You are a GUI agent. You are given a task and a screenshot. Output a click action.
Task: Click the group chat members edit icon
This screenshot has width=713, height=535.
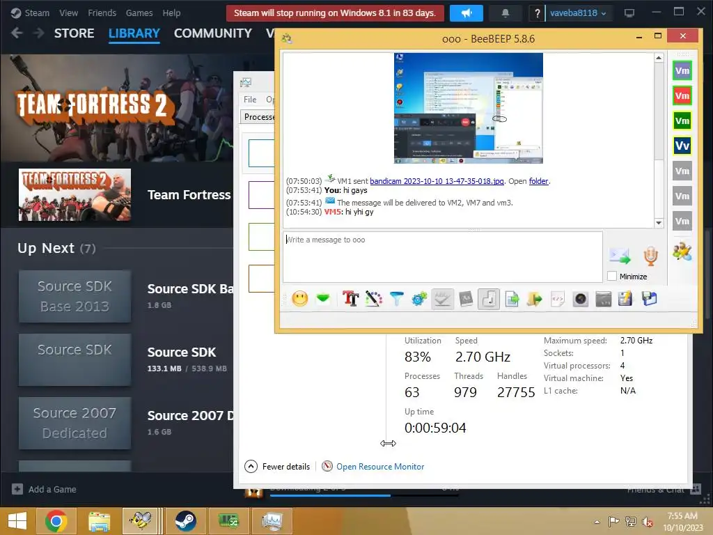(x=682, y=251)
